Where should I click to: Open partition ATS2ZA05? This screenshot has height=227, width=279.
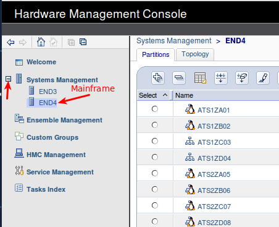tap(214, 174)
